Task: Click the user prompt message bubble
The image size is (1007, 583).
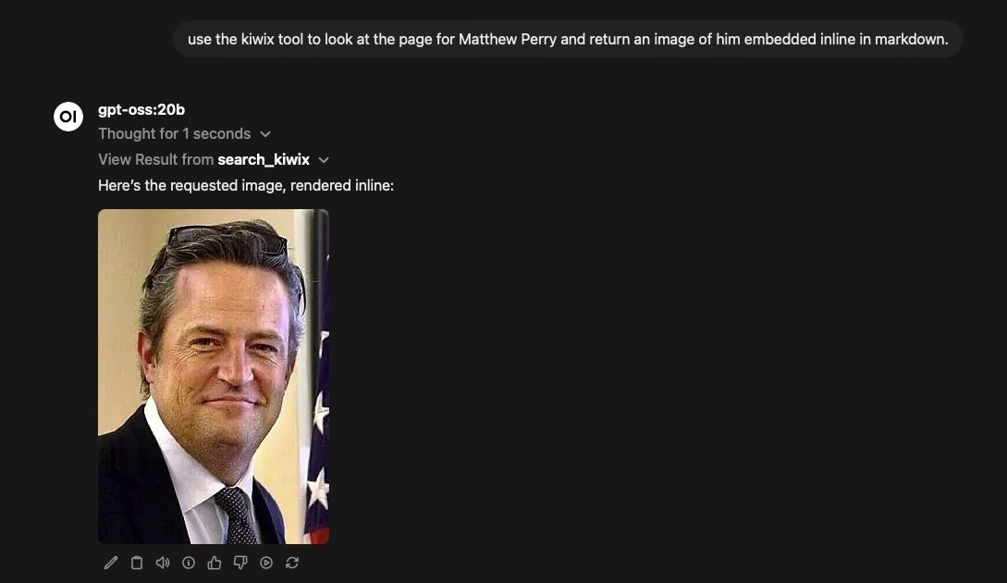Action: click(x=568, y=39)
